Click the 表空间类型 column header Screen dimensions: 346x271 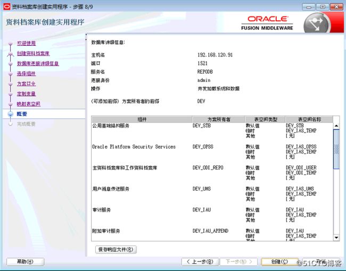265,119
